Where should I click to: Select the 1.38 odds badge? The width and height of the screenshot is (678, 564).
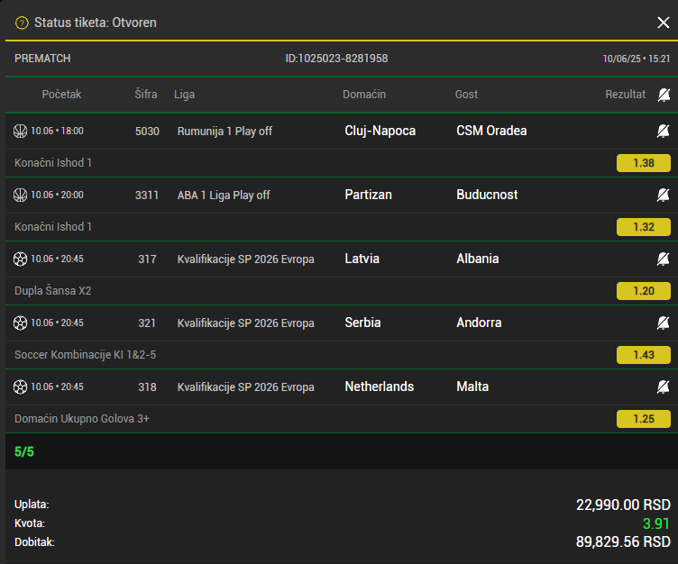point(644,163)
